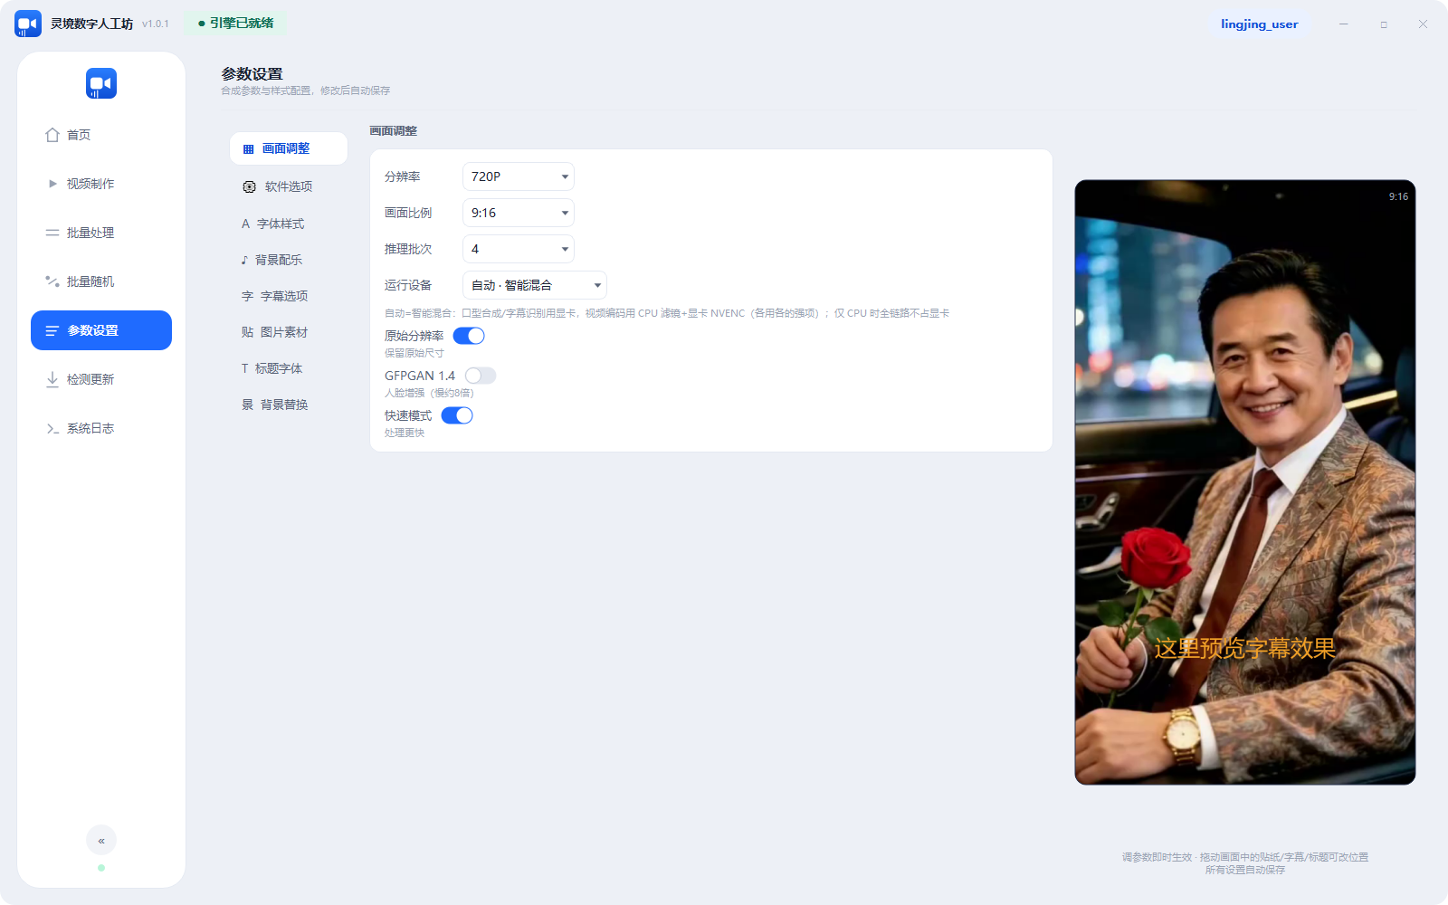Open 批量处理 batch processing icon

pos(52,233)
